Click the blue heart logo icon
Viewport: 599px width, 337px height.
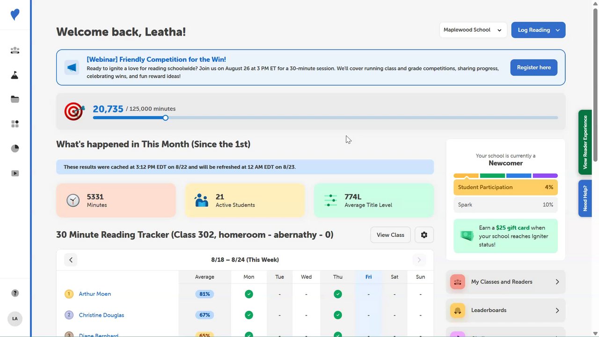[15, 15]
